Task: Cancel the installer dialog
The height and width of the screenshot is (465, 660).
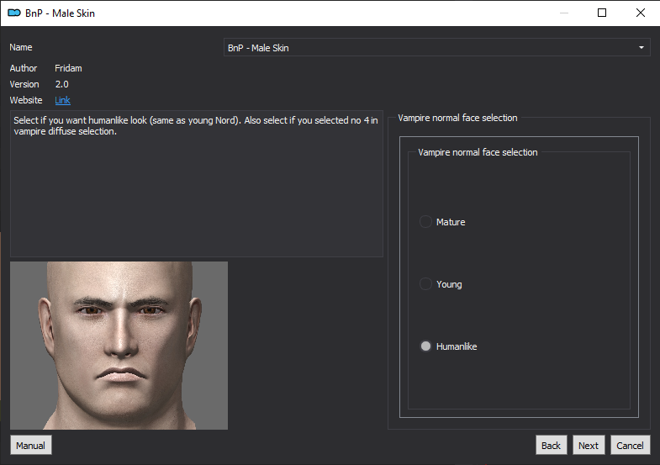Action: coord(630,445)
